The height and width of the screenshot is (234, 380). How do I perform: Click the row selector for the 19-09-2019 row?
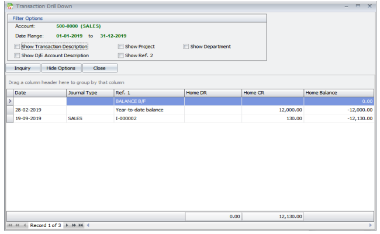[x=10, y=118]
